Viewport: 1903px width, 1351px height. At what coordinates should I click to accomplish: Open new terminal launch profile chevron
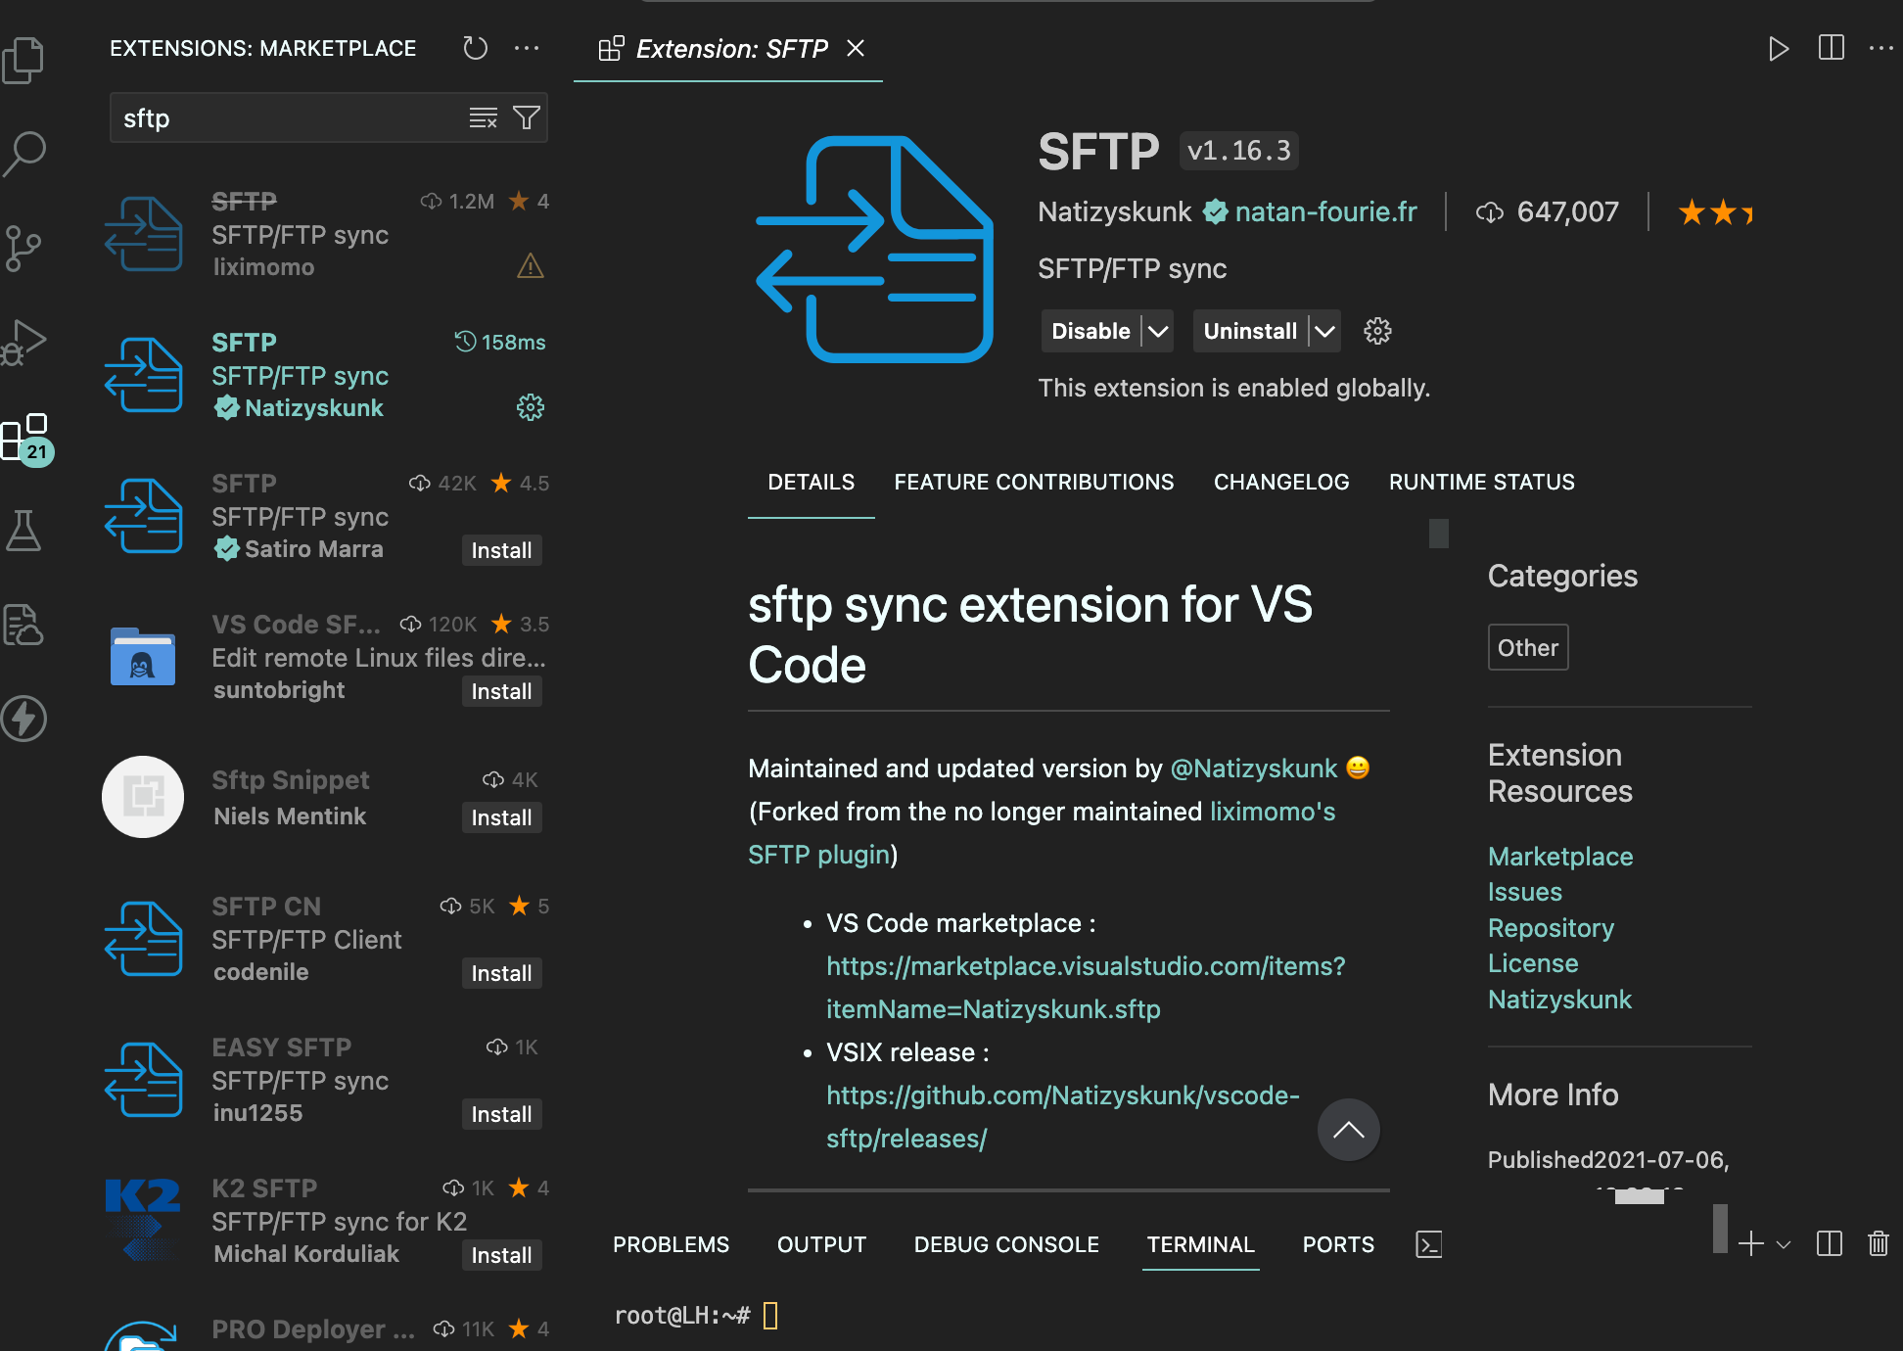tap(1784, 1244)
